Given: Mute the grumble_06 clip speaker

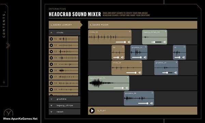Looking at the screenshot, I should click(x=151, y=103).
